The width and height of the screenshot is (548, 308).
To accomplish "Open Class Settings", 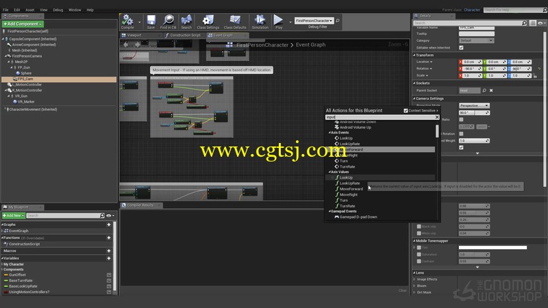I will [208, 22].
